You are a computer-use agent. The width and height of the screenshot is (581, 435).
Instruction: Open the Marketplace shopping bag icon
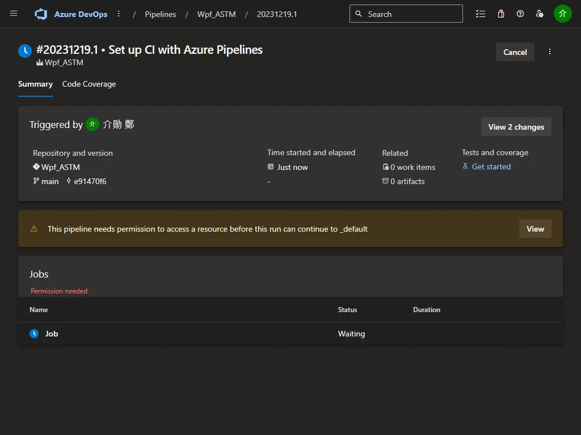(x=501, y=14)
